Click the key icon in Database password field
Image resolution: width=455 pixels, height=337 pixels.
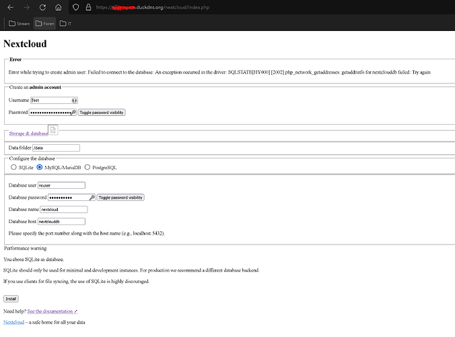point(92,197)
